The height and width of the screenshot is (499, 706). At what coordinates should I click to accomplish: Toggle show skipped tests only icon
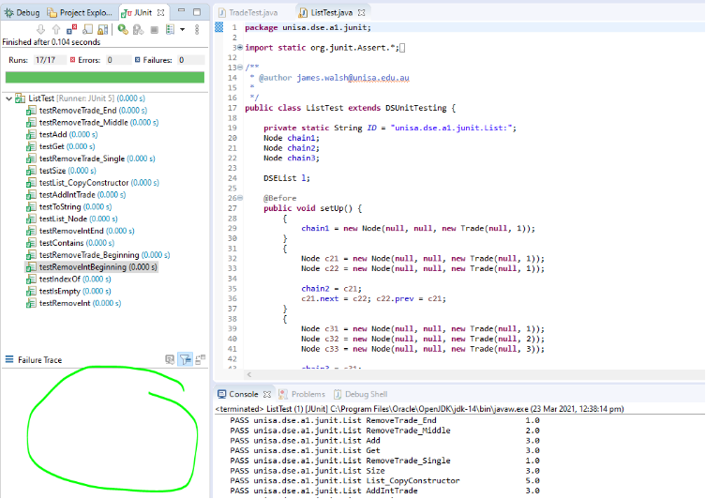87,30
